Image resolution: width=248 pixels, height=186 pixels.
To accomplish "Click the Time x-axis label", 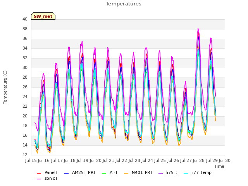I will [x=219, y=166].
